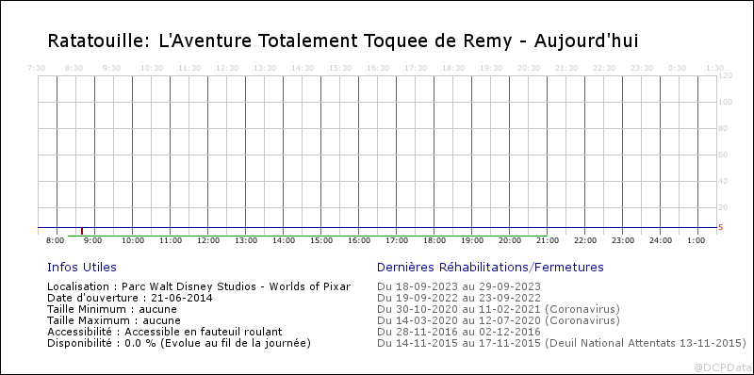Select the Infos Utiles heading
754x375 pixels.
(x=82, y=267)
